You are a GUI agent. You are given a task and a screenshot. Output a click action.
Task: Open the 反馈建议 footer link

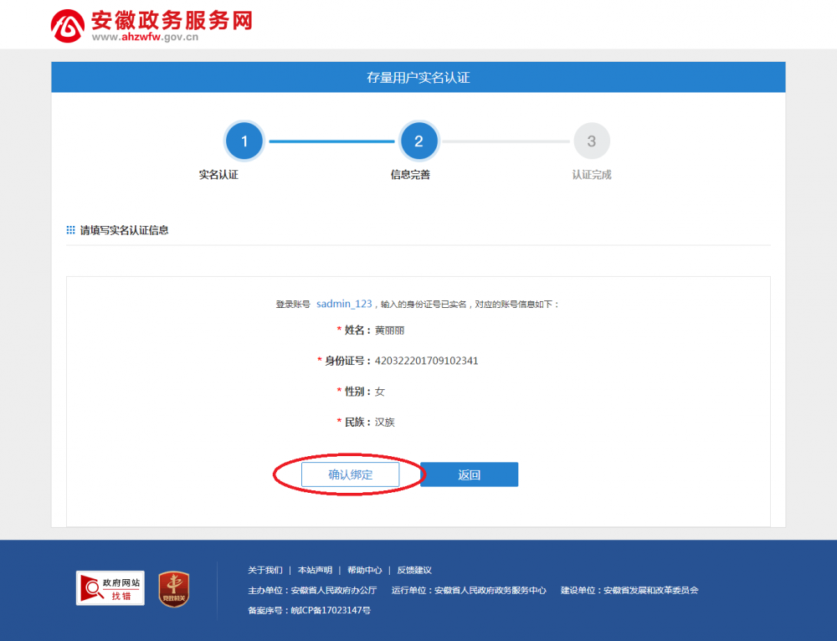(414, 570)
